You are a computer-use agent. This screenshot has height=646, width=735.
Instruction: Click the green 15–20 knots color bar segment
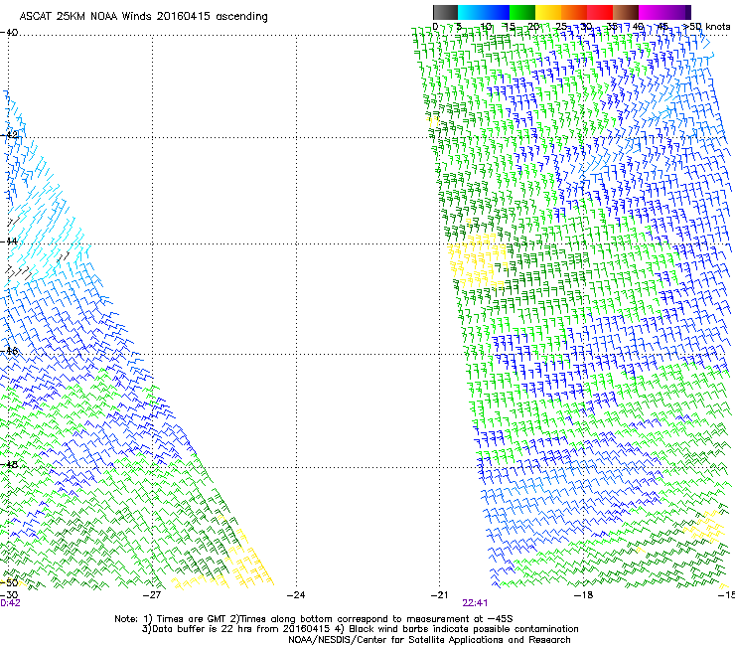point(522,12)
